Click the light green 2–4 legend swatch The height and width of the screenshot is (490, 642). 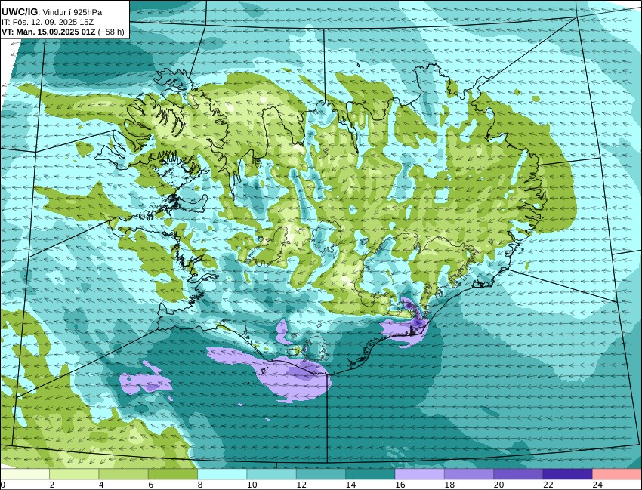point(74,474)
